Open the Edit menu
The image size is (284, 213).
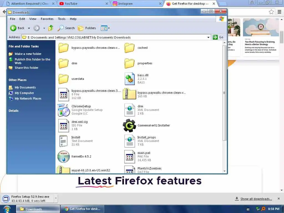coord(22,19)
